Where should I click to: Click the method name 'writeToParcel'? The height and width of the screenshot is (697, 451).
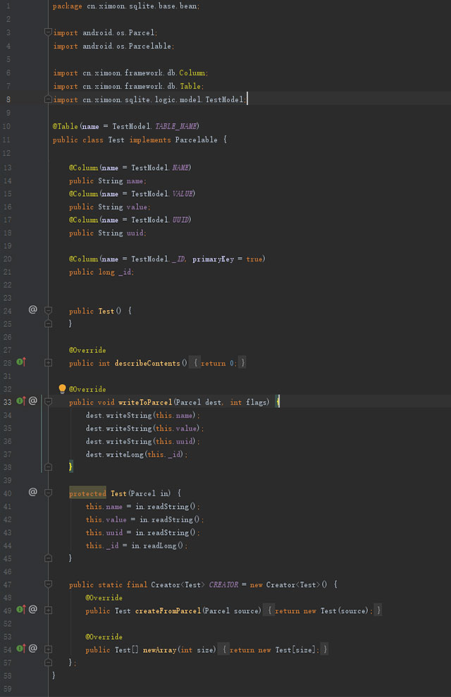pos(145,402)
